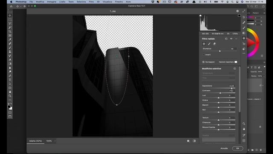Select the Type tool
The height and width of the screenshot is (154, 273).
point(10,80)
